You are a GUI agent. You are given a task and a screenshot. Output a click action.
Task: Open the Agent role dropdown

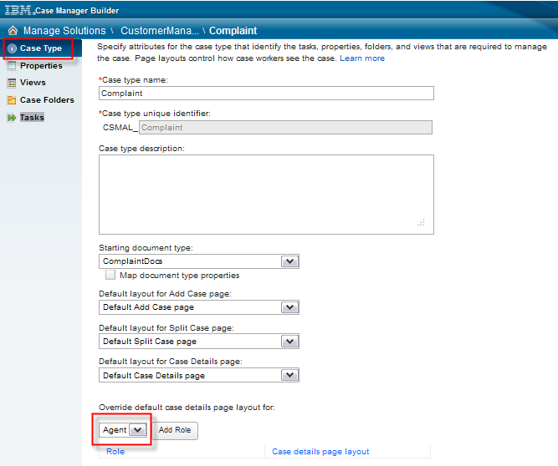point(123,430)
